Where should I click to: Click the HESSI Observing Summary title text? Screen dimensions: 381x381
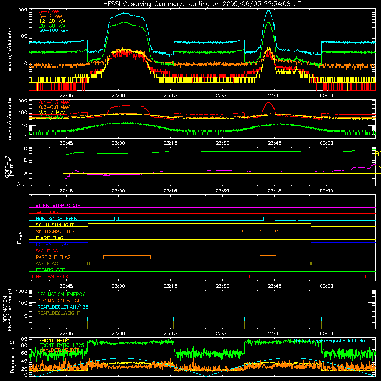click(x=201, y=4)
